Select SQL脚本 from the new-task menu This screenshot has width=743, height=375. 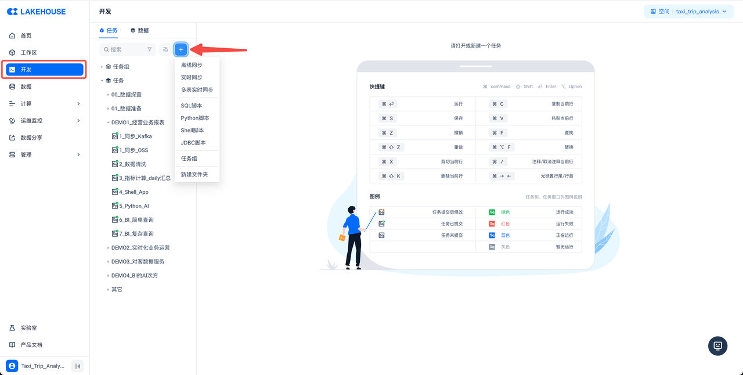coord(192,106)
